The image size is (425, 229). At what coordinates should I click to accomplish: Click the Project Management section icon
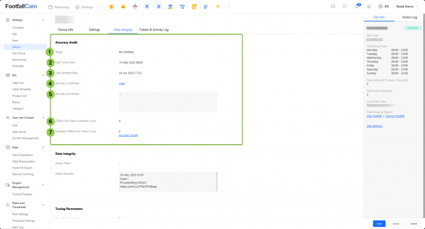(8, 185)
